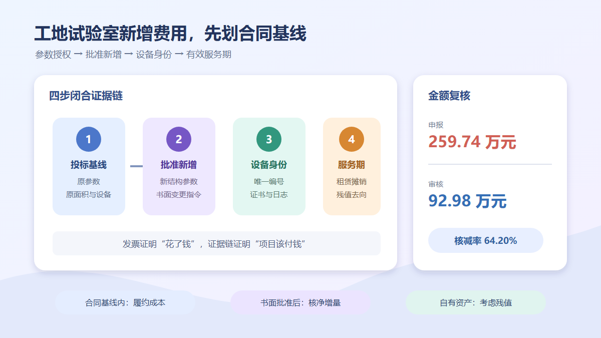Viewport: 601px width, 338px height.
Task: Click the orange step 4 circle badge
Action: coord(352,139)
